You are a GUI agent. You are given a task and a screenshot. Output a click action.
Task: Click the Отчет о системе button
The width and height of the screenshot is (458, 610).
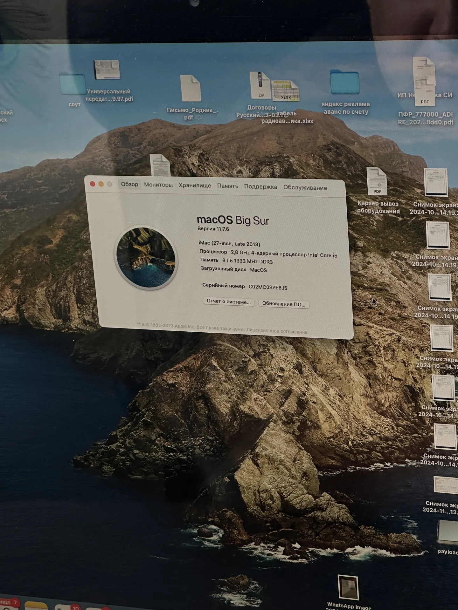pos(229,302)
